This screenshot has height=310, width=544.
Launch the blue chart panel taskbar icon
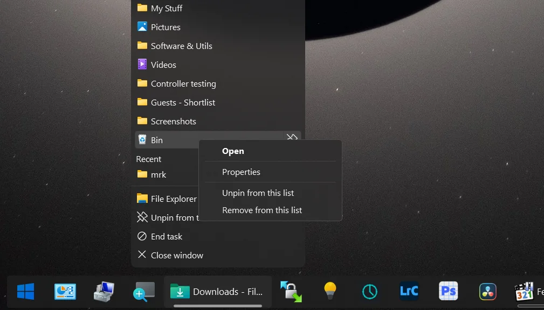pyautogui.click(x=65, y=291)
